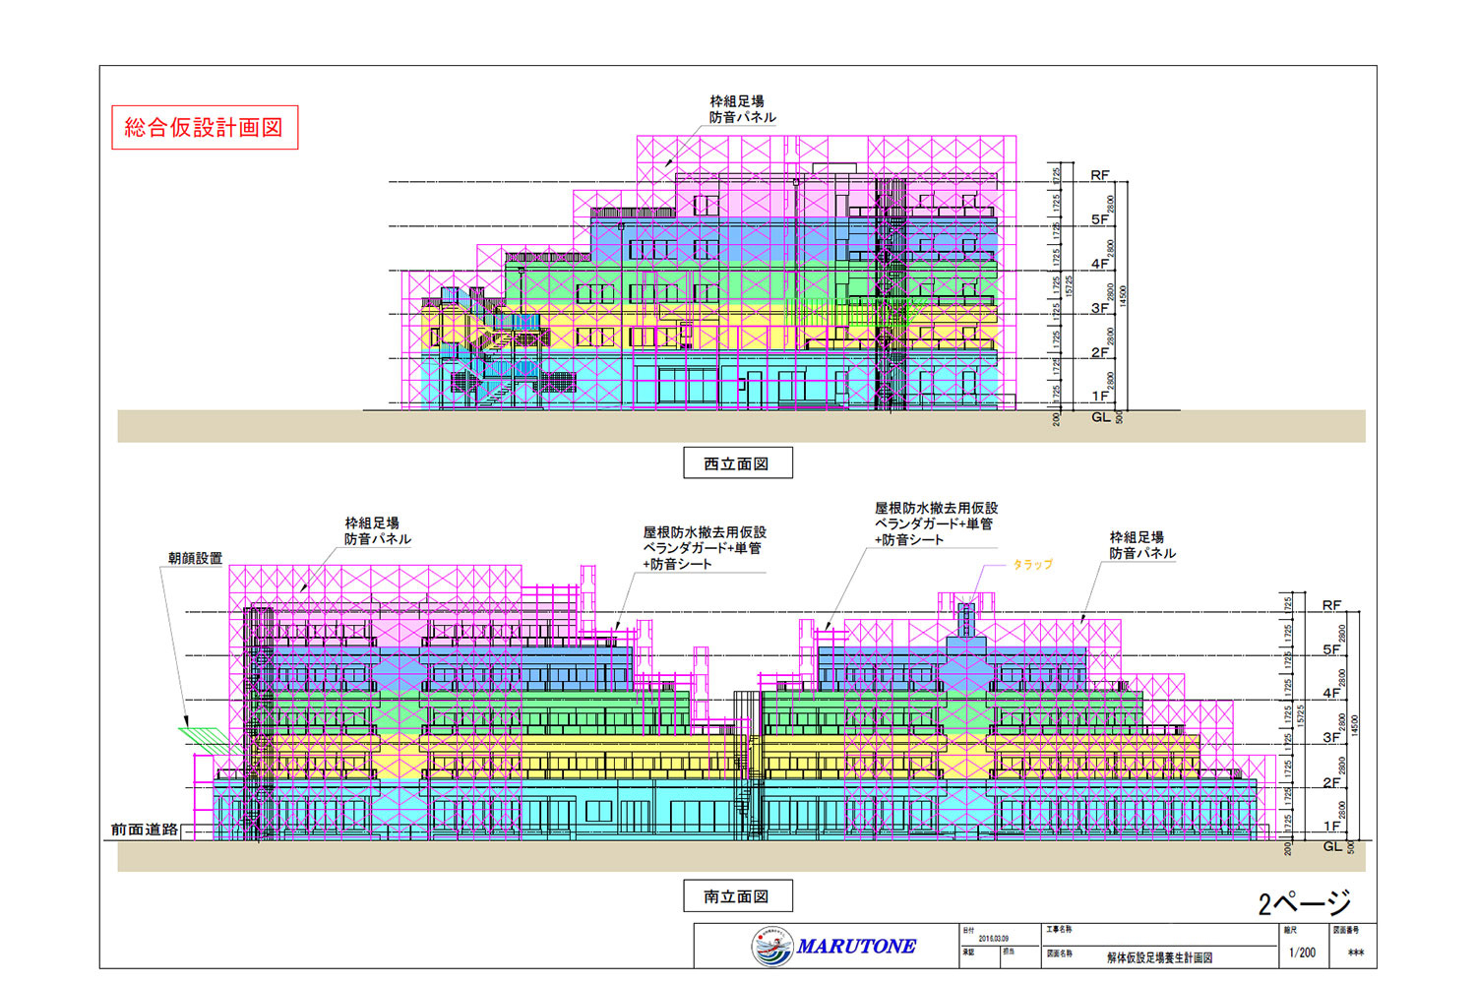The image size is (1476, 984).
Task: Click 2F floor label on west elevation
Action: coord(1099,352)
